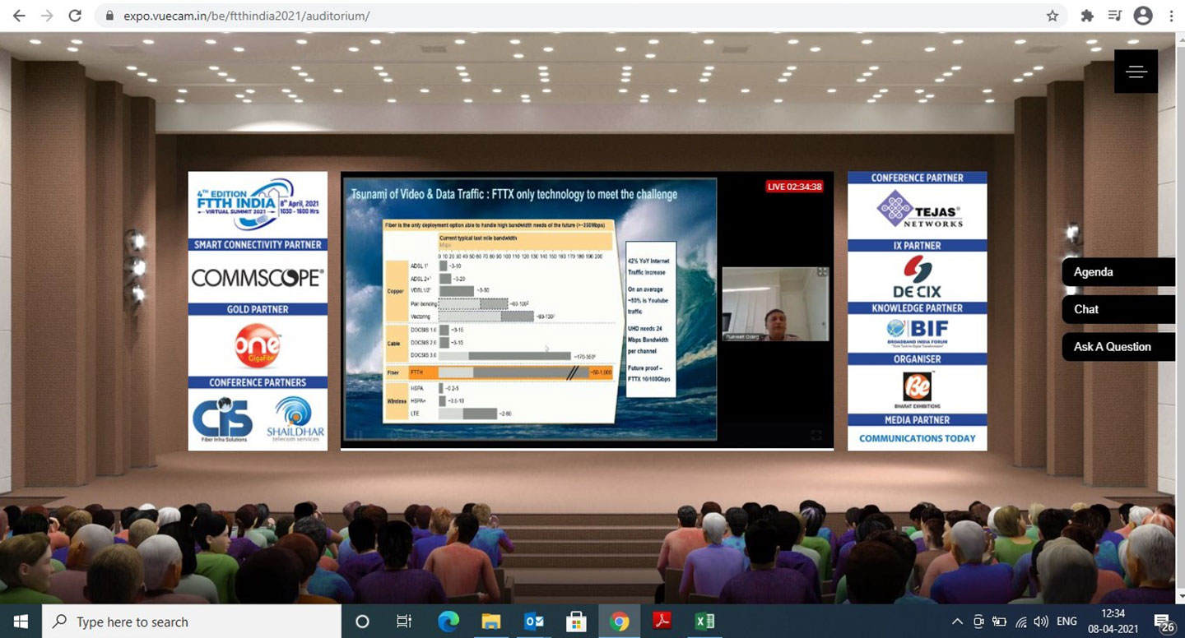Open Microsoft Edge from taskbar
This screenshot has width=1185, height=638.
click(448, 622)
